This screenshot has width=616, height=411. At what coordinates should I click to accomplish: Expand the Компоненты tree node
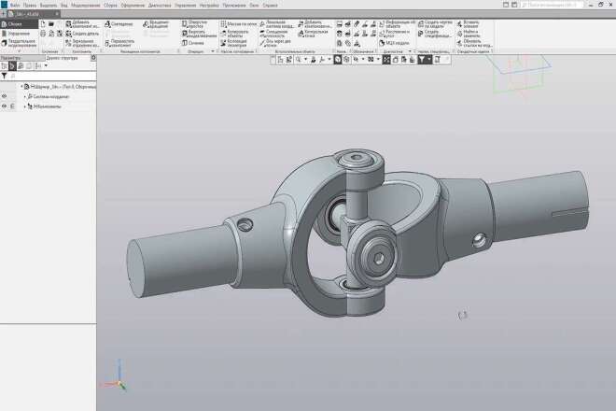(x=25, y=106)
